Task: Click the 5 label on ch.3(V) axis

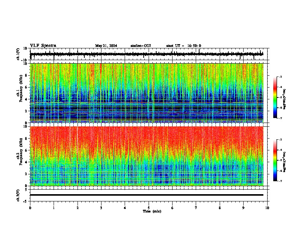Action: (x=26, y=190)
